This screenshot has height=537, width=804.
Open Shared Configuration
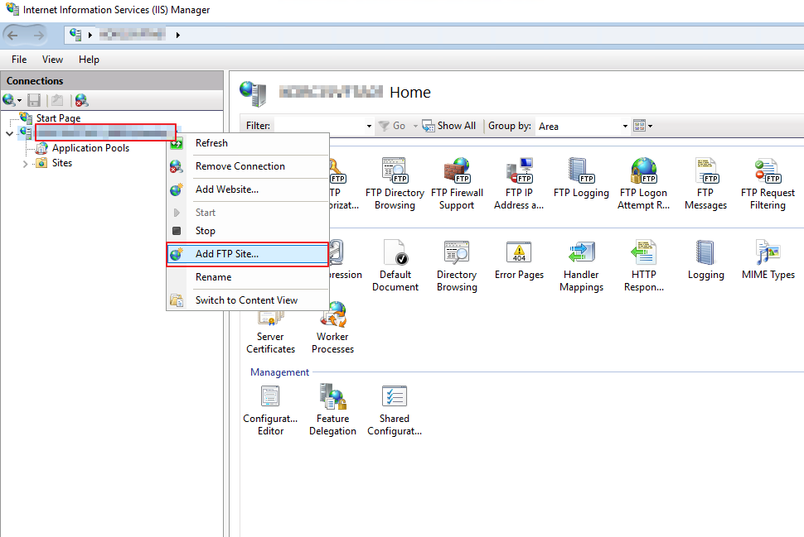[395, 410]
